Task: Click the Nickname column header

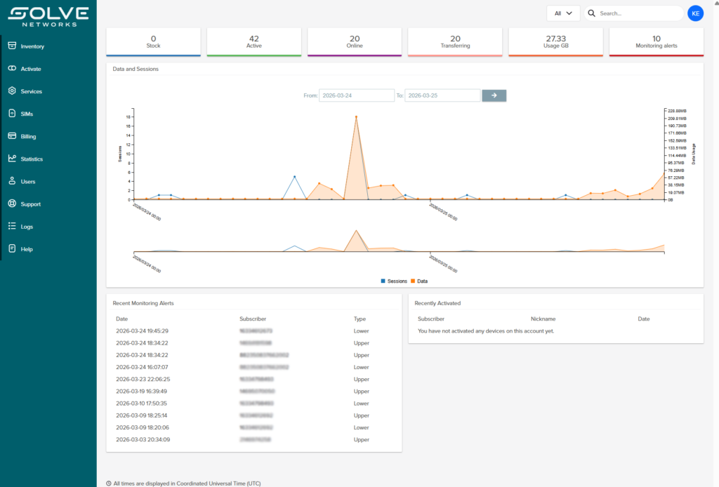Action: coord(543,319)
